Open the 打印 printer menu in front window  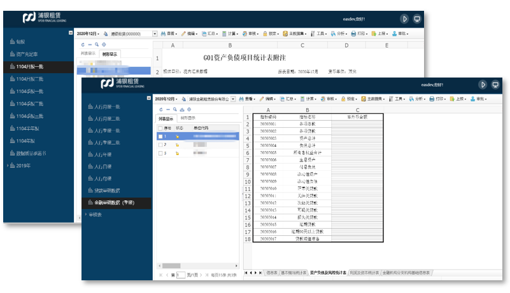click(438, 99)
